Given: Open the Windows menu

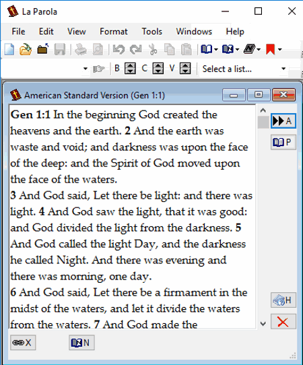Looking at the screenshot, I should 194,32.
